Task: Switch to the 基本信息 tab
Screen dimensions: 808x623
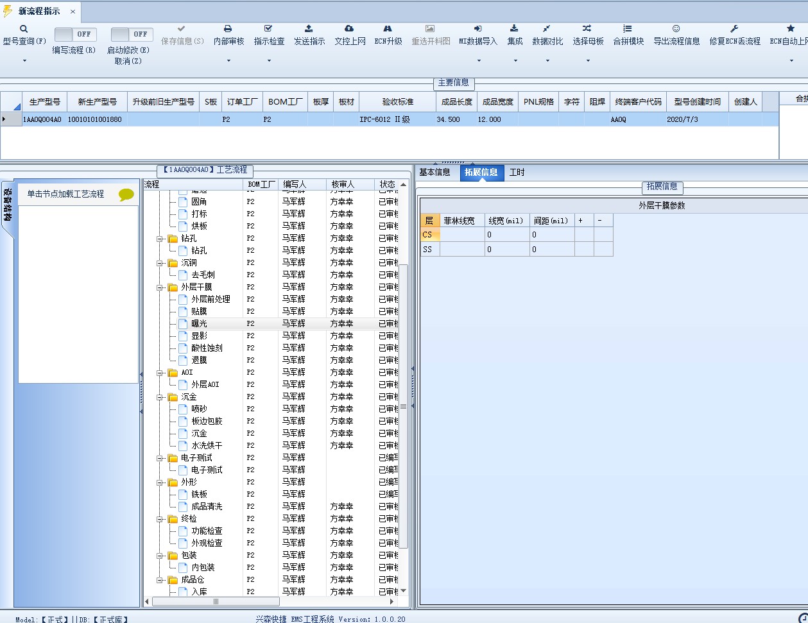Action: [434, 173]
